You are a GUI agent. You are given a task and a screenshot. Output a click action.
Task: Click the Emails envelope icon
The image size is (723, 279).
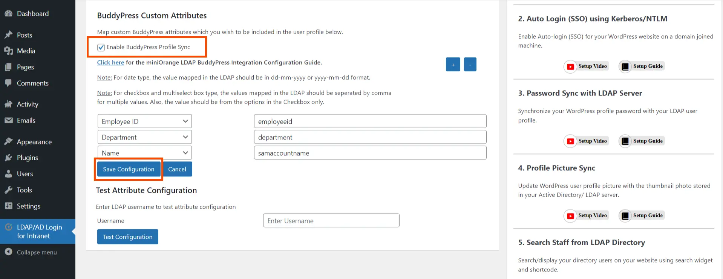pyautogui.click(x=8, y=120)
